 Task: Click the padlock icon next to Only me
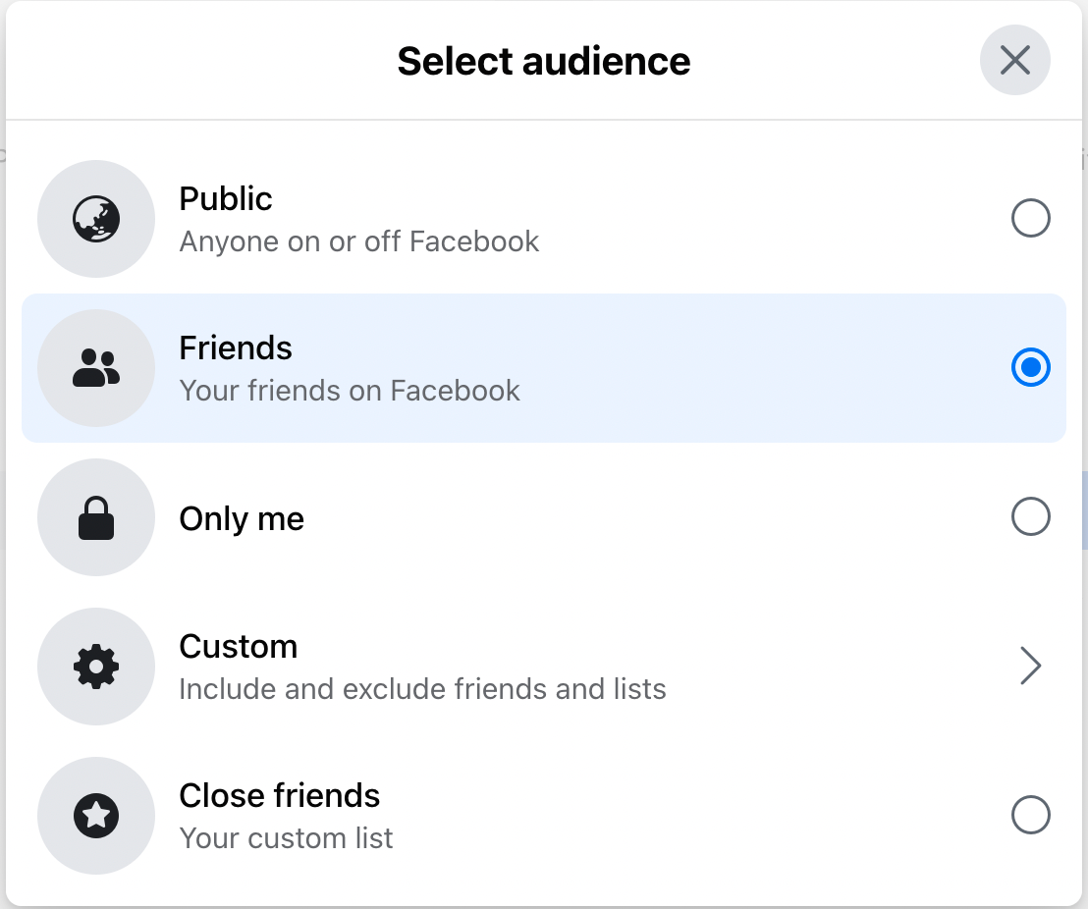point(95,517)
